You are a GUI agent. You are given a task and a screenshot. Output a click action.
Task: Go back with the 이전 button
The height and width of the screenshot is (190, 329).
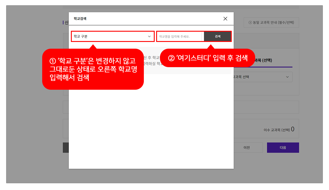pos(247,147)
